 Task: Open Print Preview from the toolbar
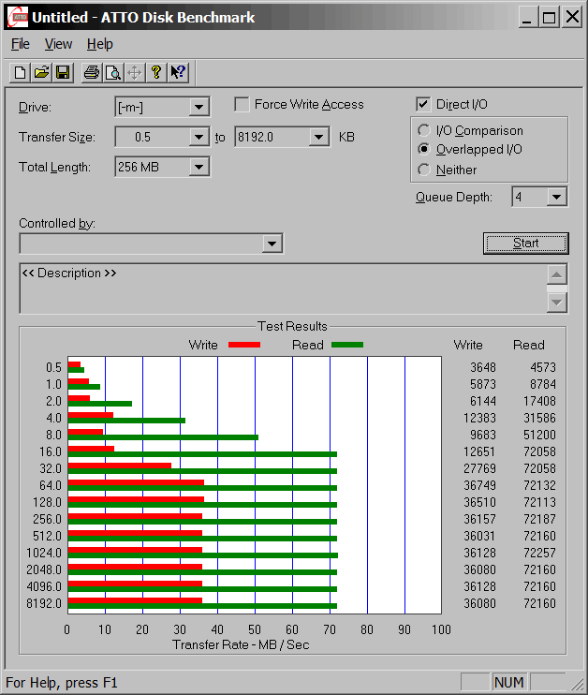(112, 72)
